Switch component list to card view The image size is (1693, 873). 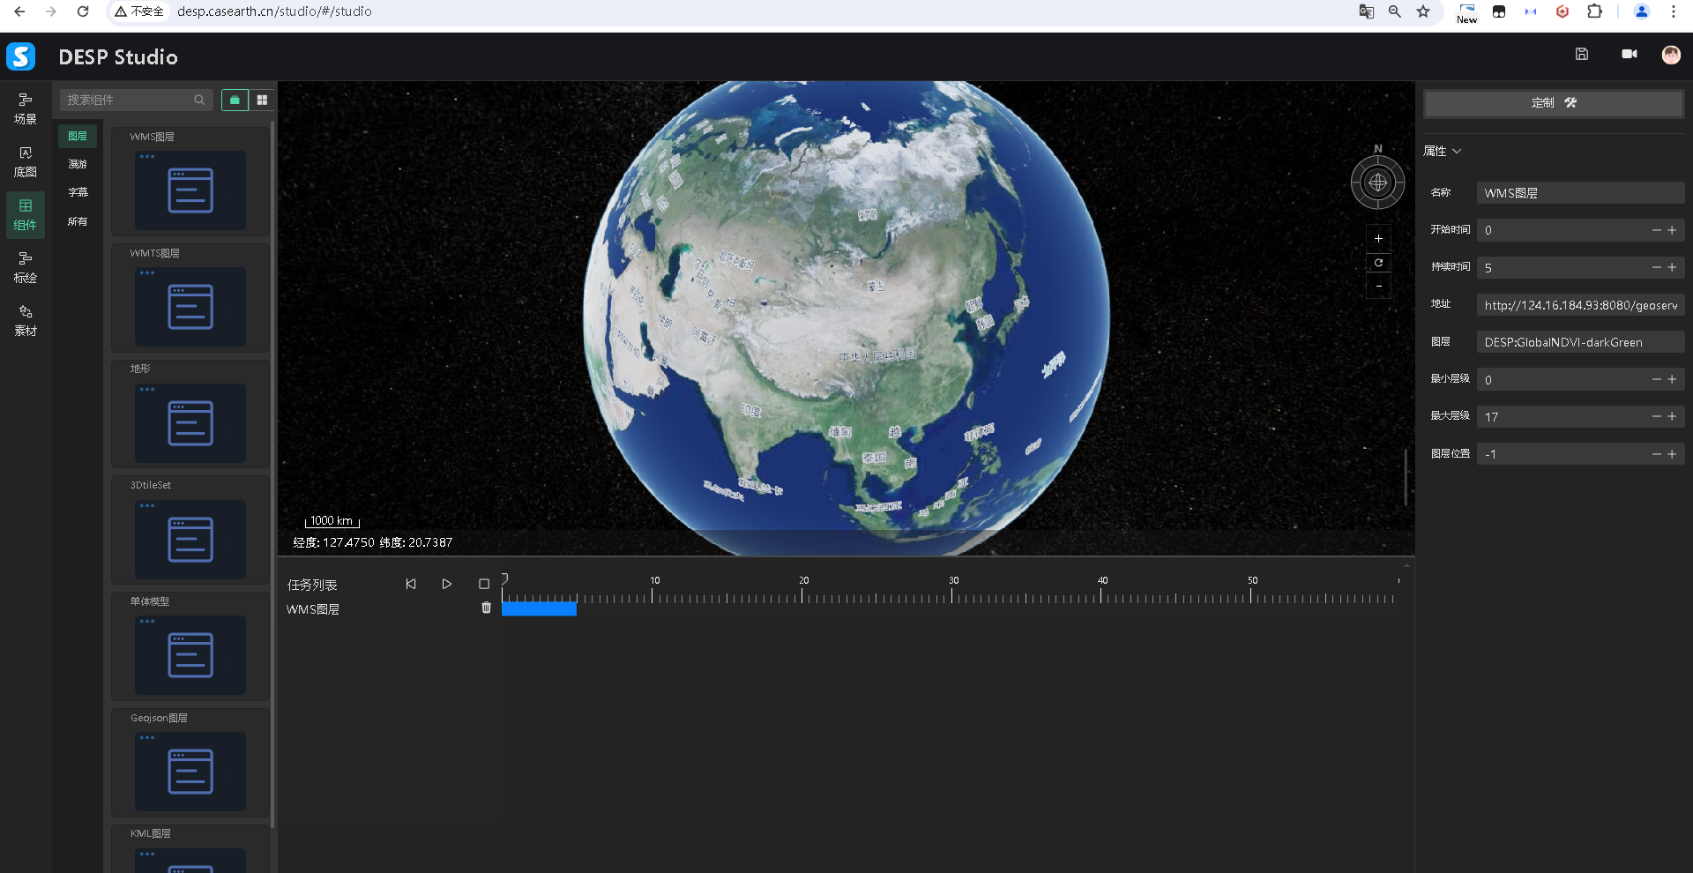(235, 101)
